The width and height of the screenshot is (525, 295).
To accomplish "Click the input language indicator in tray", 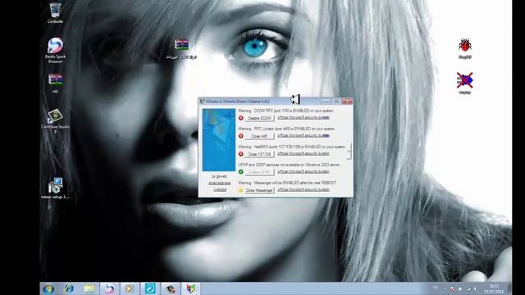I will click(x=435, y=288).
